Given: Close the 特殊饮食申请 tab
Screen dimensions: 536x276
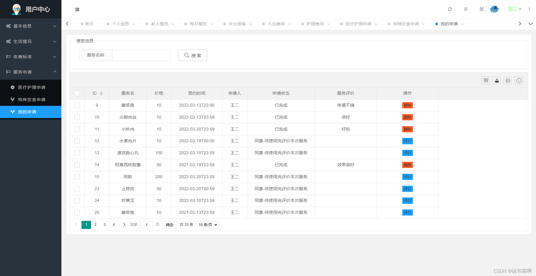Looking at the screenshot, I should click(423, 24).
